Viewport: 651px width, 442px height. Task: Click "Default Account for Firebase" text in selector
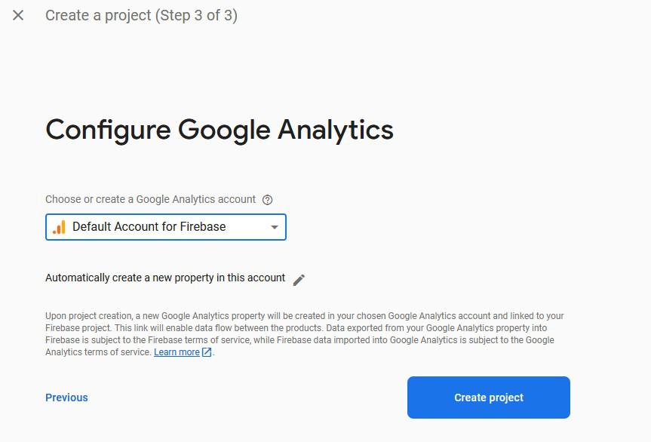click(149, 227)
